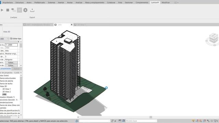
Task: Click the first Editar... button in properties
Action: point(11,63)
